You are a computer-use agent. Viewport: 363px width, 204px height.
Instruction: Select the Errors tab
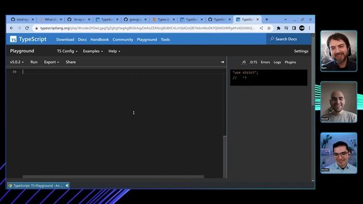[x=265, y=62]
